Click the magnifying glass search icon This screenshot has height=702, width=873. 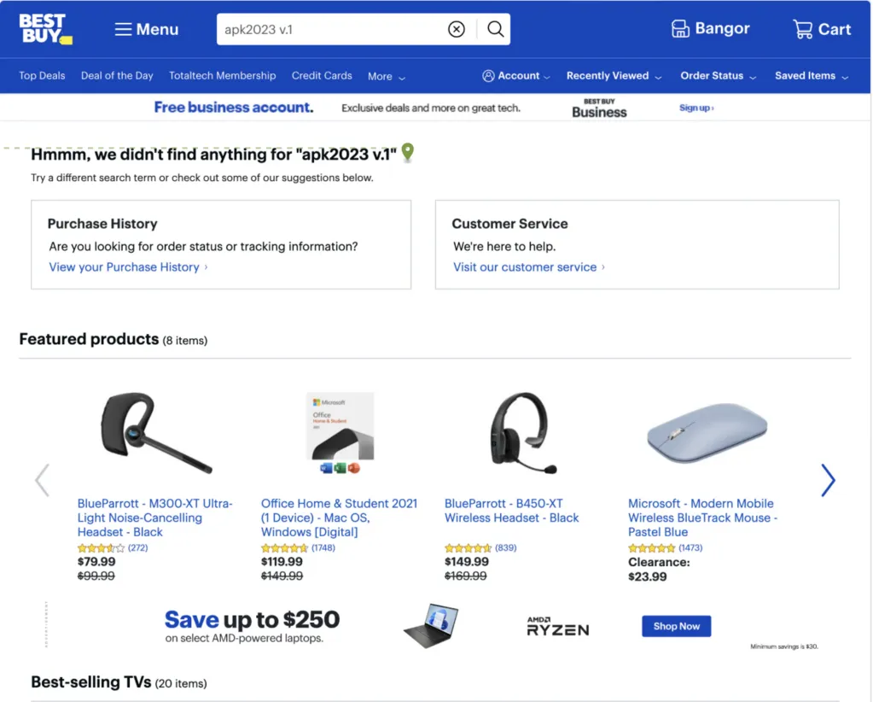[495, 30]
